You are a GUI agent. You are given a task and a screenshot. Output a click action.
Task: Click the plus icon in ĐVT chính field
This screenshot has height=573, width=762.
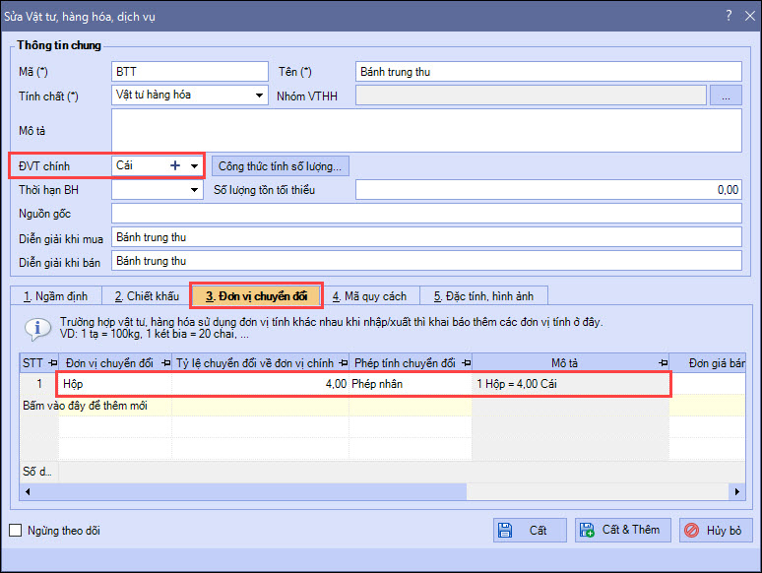point(175,166)
